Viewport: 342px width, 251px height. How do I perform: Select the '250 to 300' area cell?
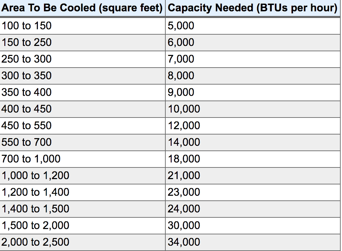click(x=27, y=59)
